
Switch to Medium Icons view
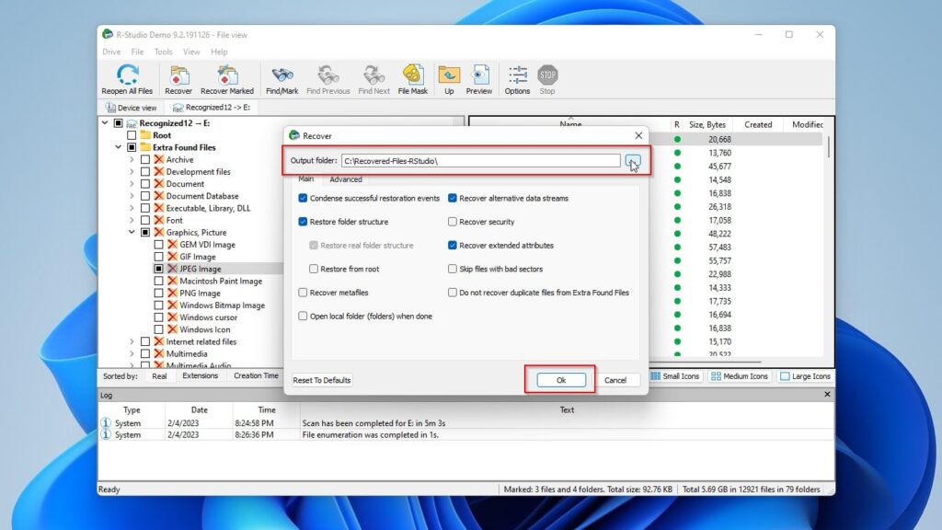pos(740,376)
